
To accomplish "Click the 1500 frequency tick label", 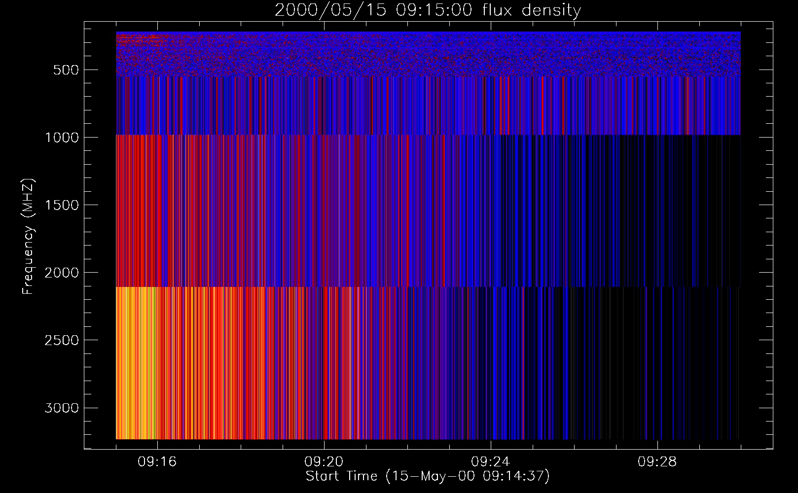I will tap(62, 205).
